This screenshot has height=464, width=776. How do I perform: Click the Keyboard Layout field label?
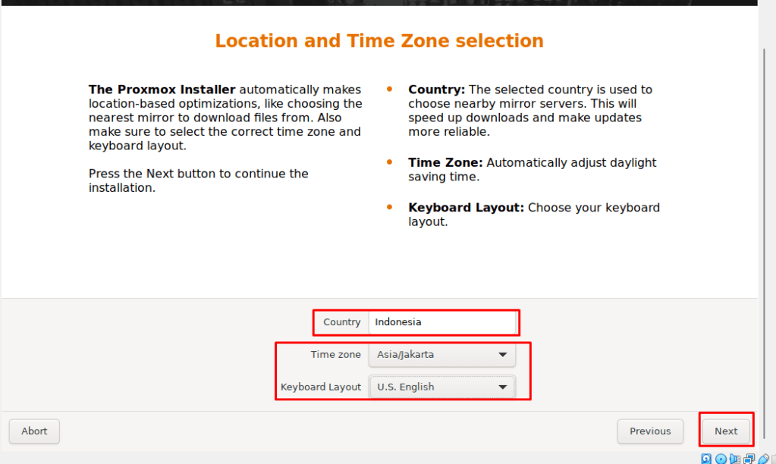coord(321,387)
